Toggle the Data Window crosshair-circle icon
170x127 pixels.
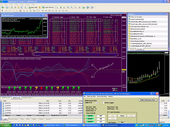[15, 7]
